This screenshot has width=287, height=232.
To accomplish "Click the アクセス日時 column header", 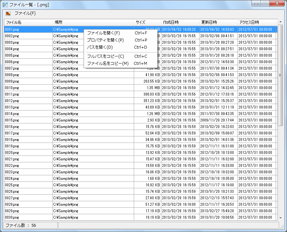I will click(257, 22).
